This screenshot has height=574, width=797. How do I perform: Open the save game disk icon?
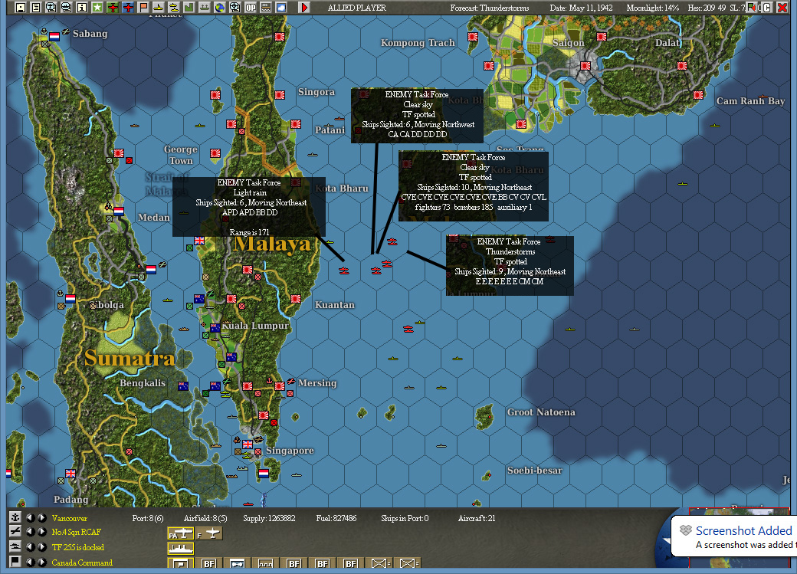21,8
